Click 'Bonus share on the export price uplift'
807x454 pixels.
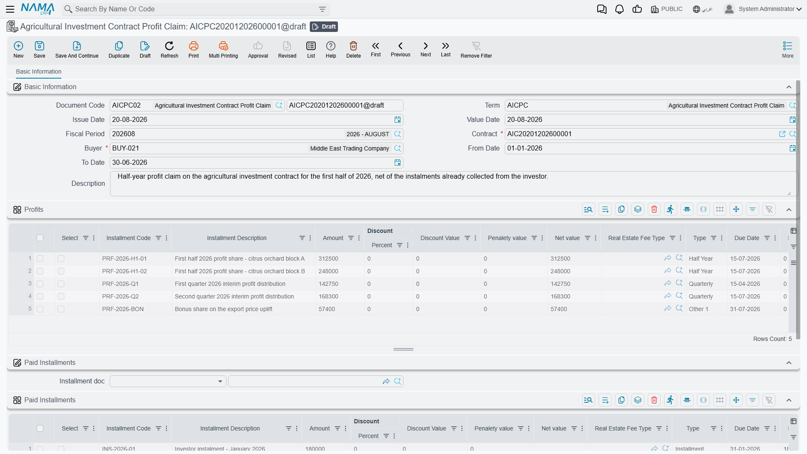(x=224, y=309)
